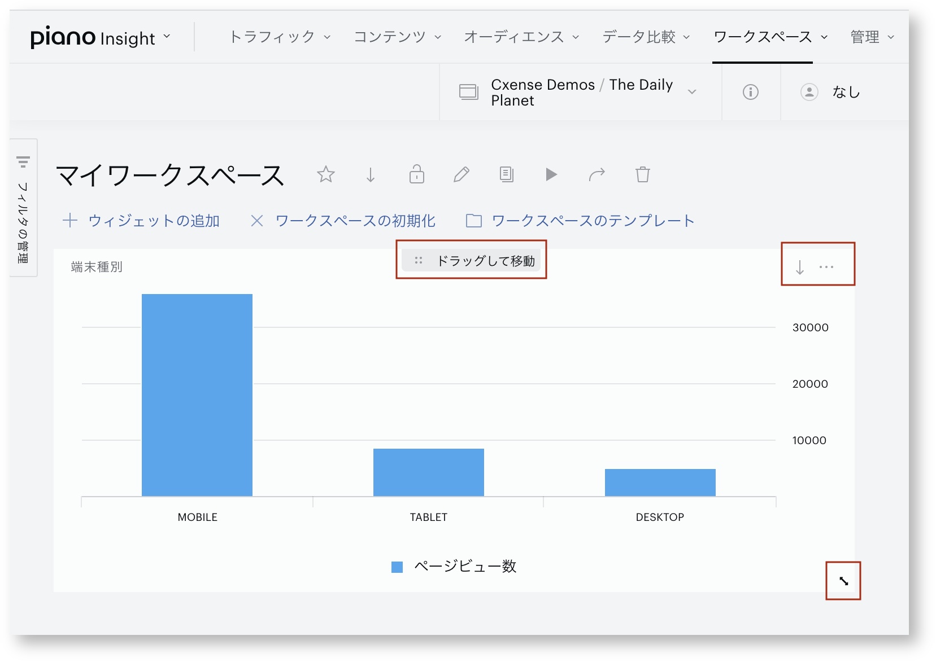
Task: Open the オーディエンス menu
Action: coord(521,37)
